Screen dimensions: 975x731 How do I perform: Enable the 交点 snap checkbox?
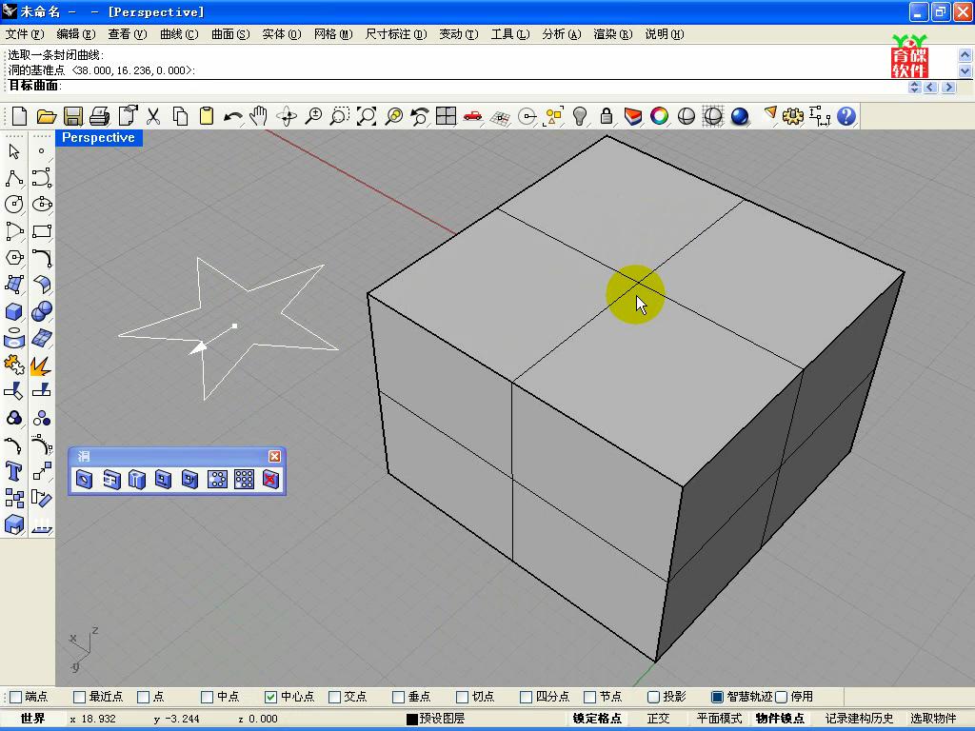tap(334, 697)
